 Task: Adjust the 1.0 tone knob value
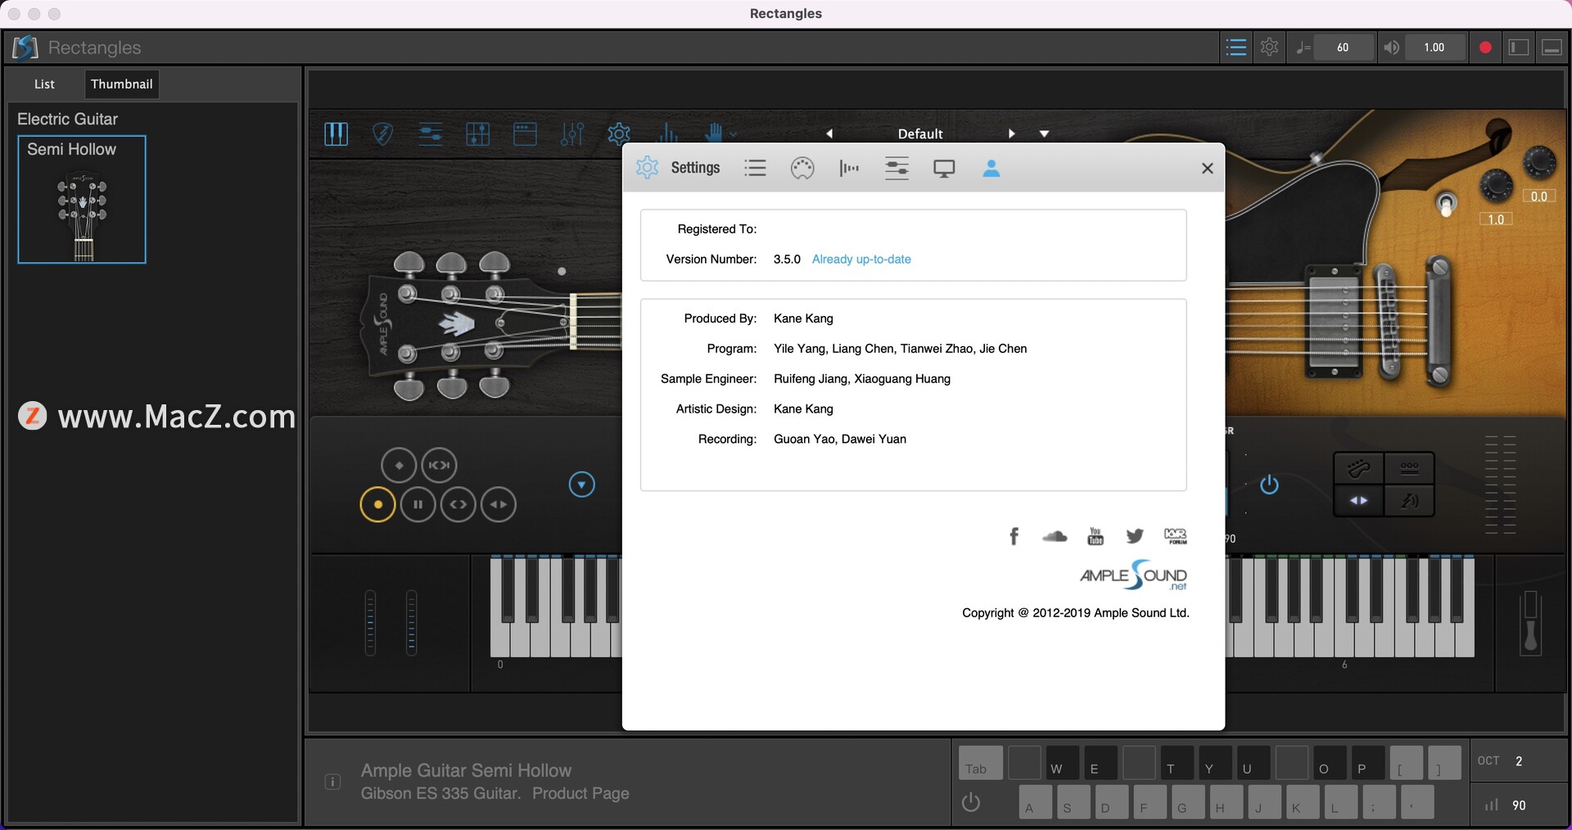click(x=1495, y=219)
